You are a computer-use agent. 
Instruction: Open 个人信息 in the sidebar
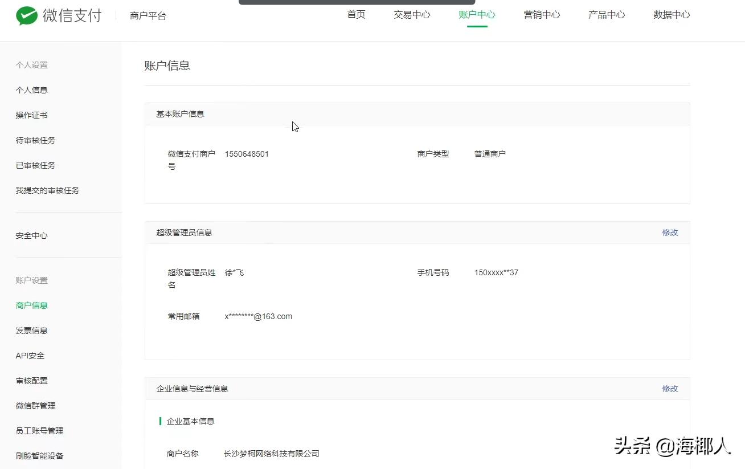[x=31, y=89]
